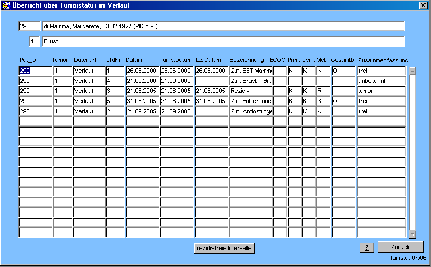Click the tumor name field Brust
Viewport: 431px width, 267px height.
pyautogui.click(x=223, y=41)
